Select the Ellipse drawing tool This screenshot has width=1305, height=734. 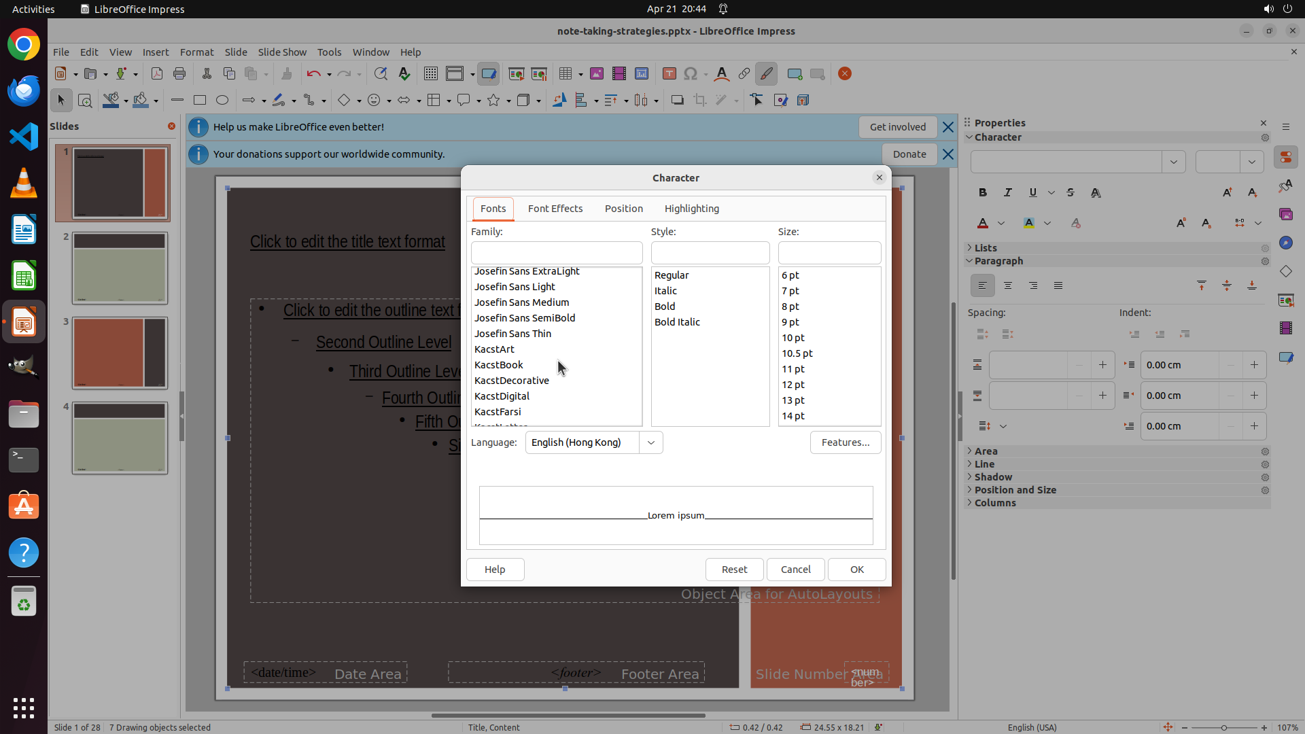coord(222,101)
